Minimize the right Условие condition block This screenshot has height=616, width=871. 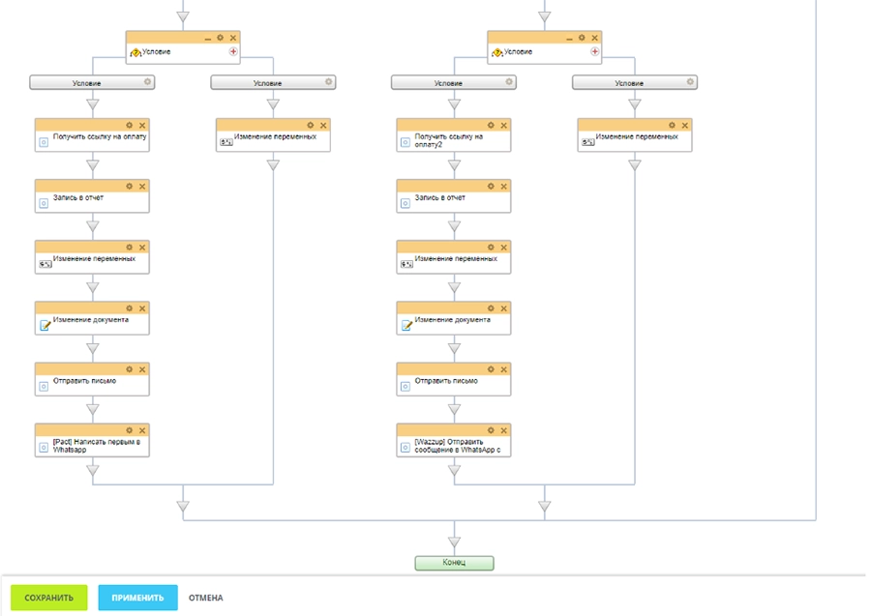pos(569,38)
